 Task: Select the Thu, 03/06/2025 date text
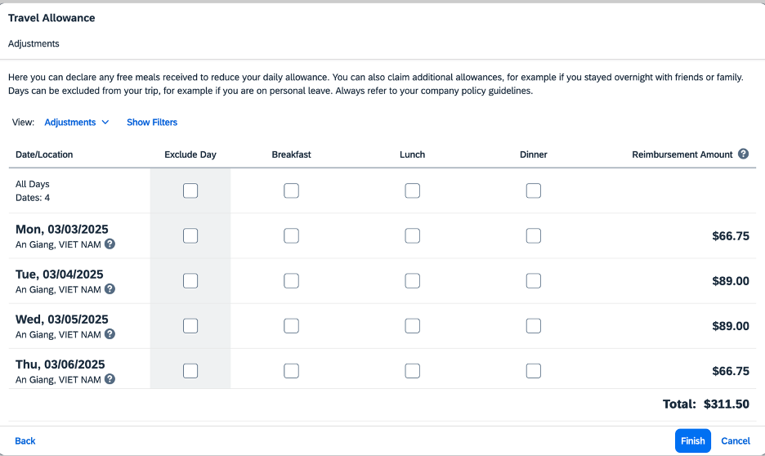point(60,364)
